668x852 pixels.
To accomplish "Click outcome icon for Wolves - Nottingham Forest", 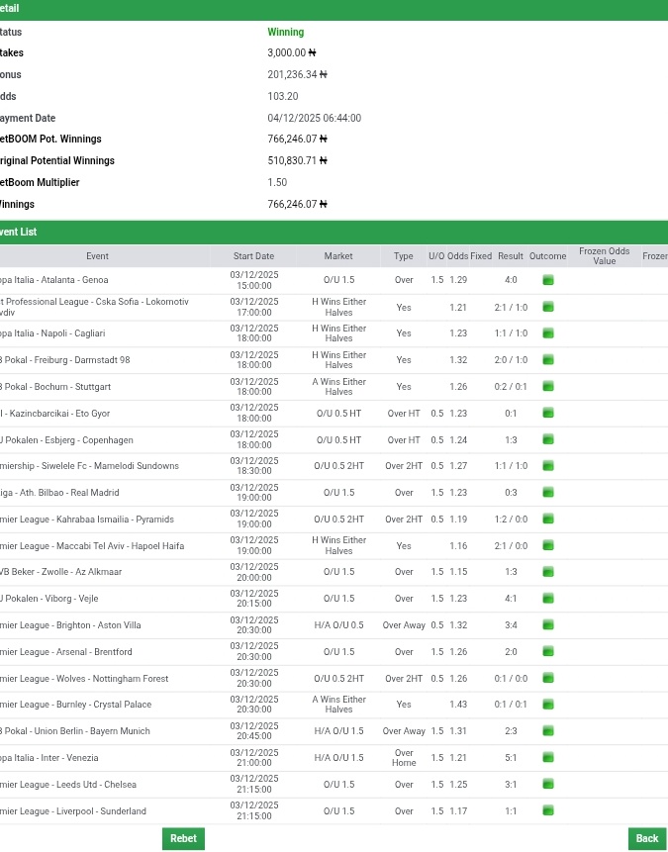I will pyautogui.click(x=548, y=678).
